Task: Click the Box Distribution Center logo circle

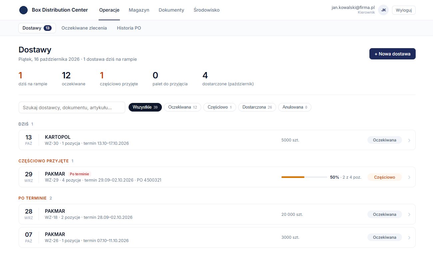Action: [23, 10]
